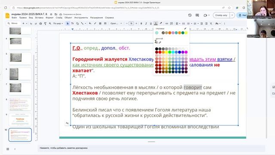Select slide 4 thumbnail
The image size is (275, 155).
(x=20, y=43)
